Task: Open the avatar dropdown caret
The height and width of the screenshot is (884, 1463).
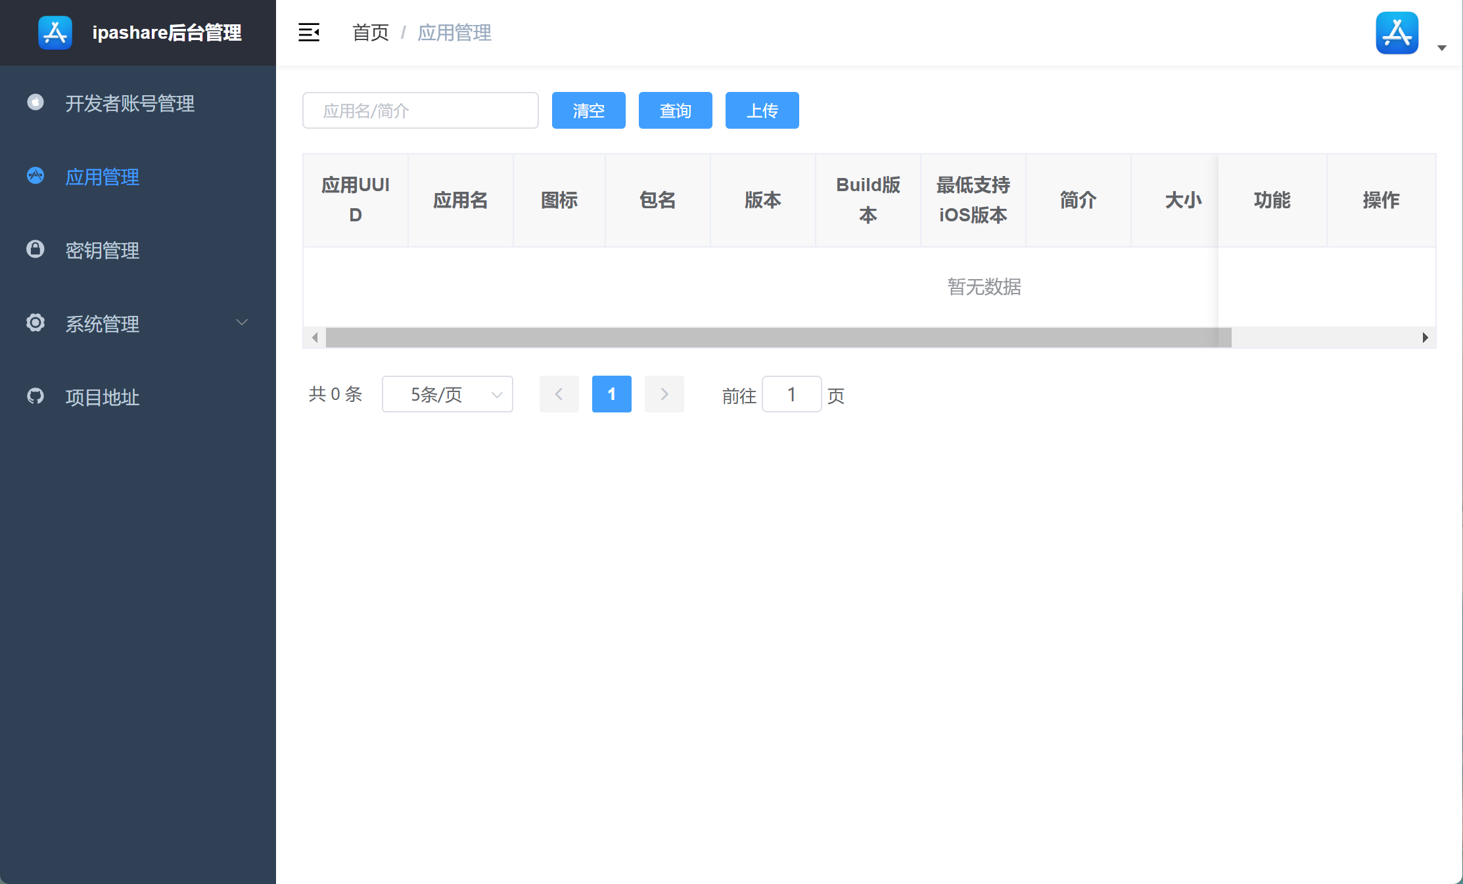Action: [1442, 48]
